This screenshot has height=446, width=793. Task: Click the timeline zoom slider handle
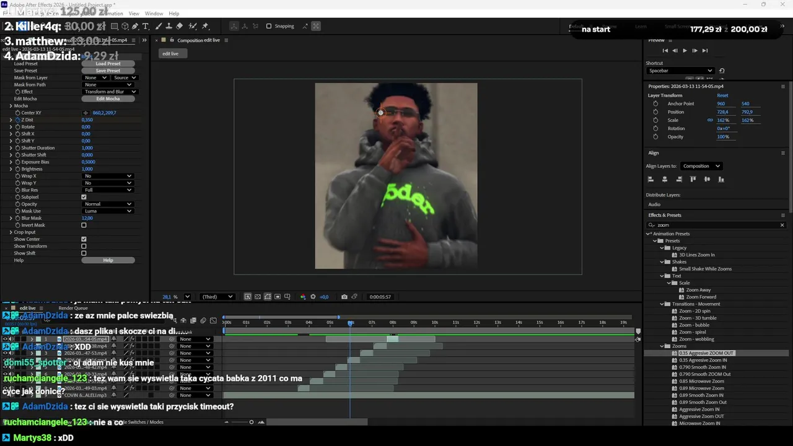coord(251,422)
